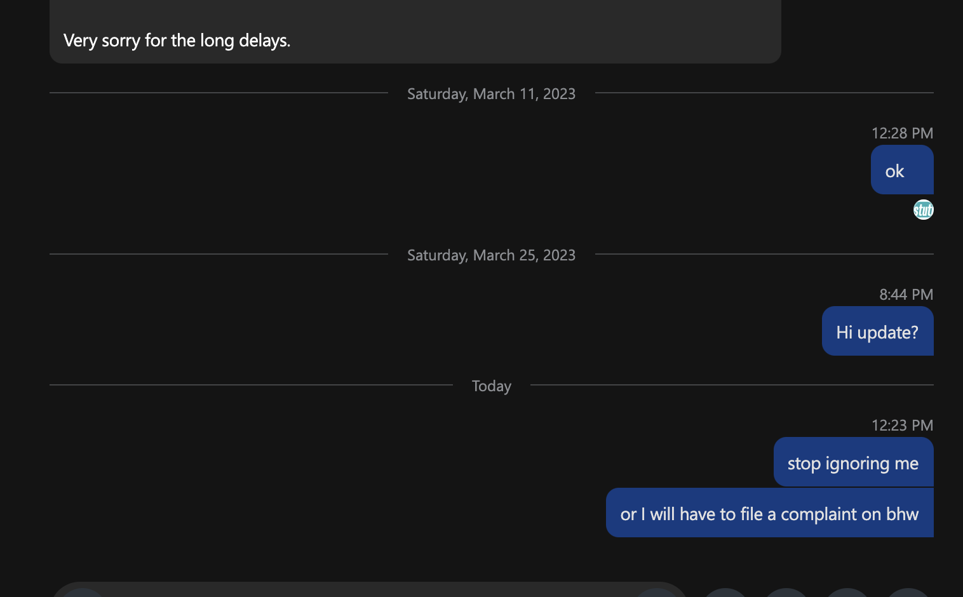
Task: Select the complaint on bhw message
Action: coord(770,513)
